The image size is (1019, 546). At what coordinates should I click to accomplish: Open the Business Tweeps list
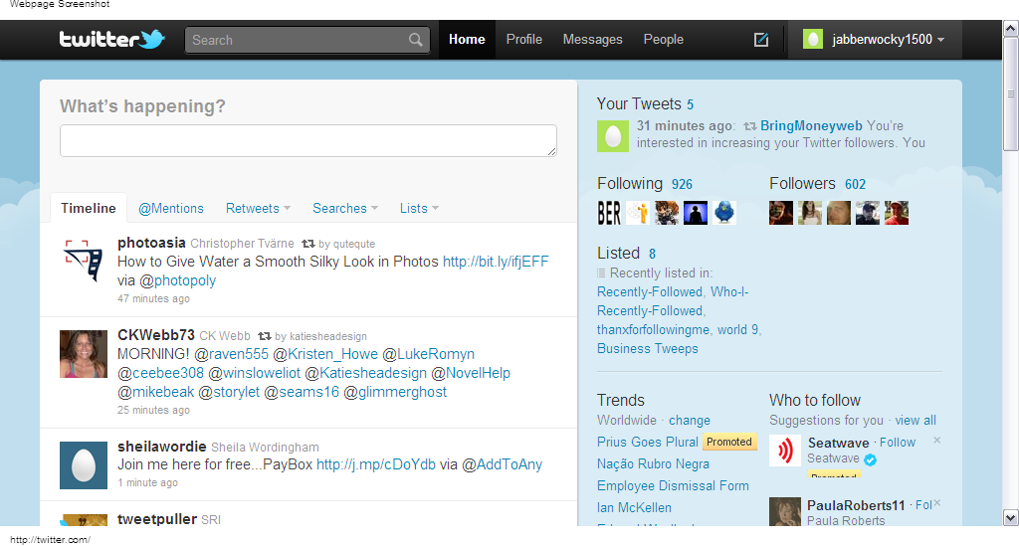click(x=647, y=349)
